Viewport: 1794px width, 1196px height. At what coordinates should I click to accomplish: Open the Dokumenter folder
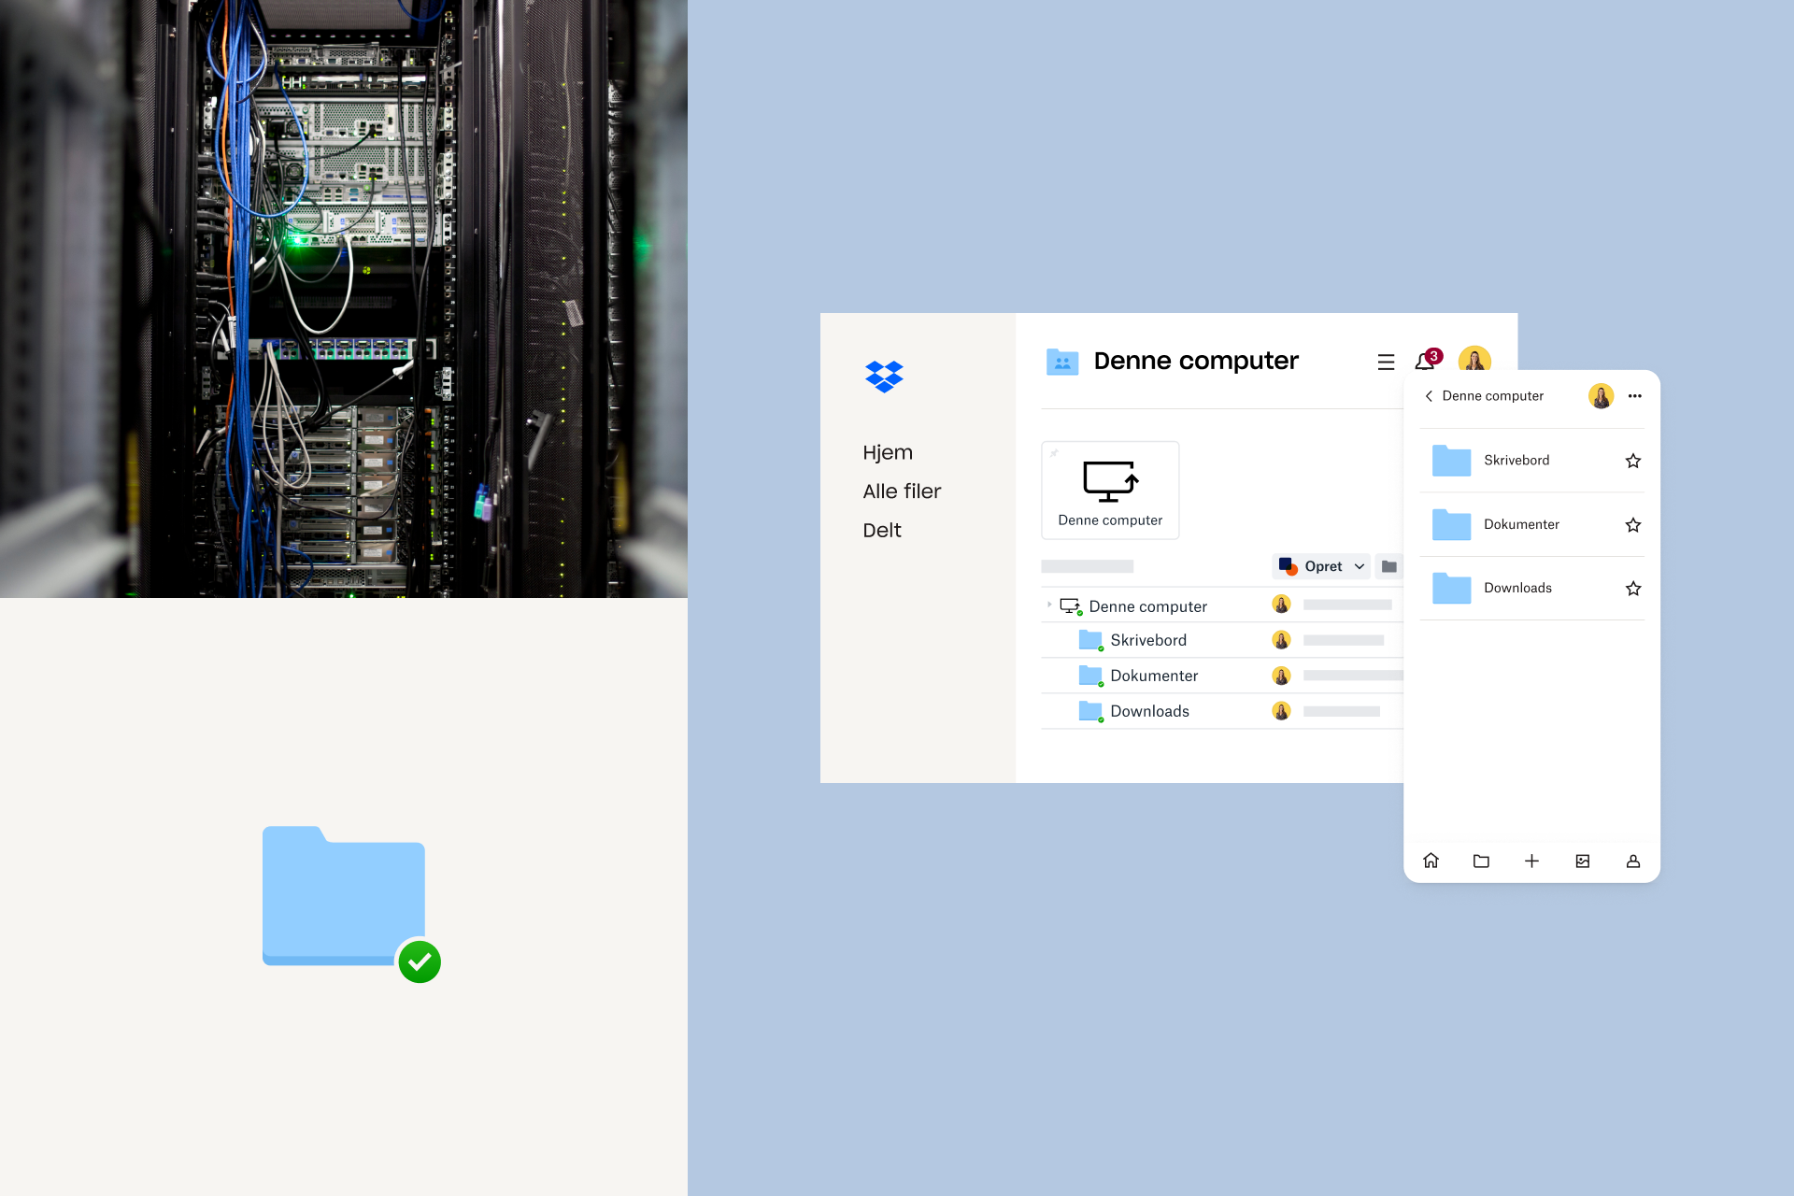click(1152, 676)
